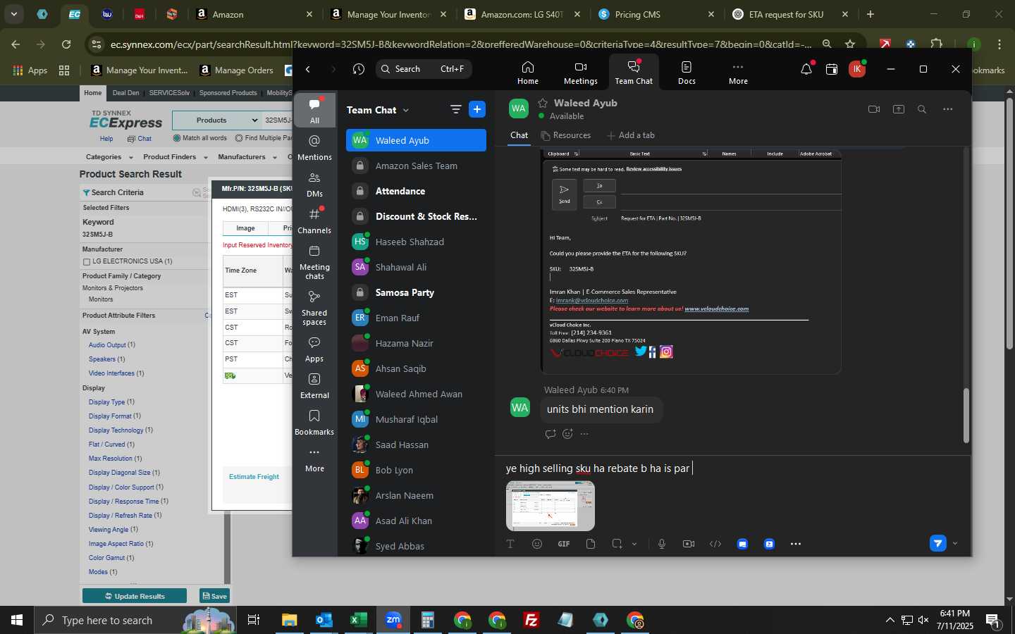Image resolution: width=1015 pixels, height=634 pixels.
Task: Click reply icon under units message
Action: tap(550, 434)
